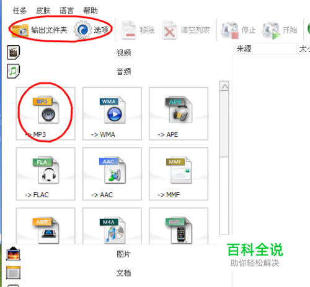The width and height of the screenshot is (310, 287).
Task: Choose the -> FLAC conversion icon
Action: (46, 174)
